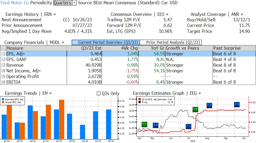Click orange actual bar for Q2'23
This screenshot has height=143, width=256.
click(61, 119)
